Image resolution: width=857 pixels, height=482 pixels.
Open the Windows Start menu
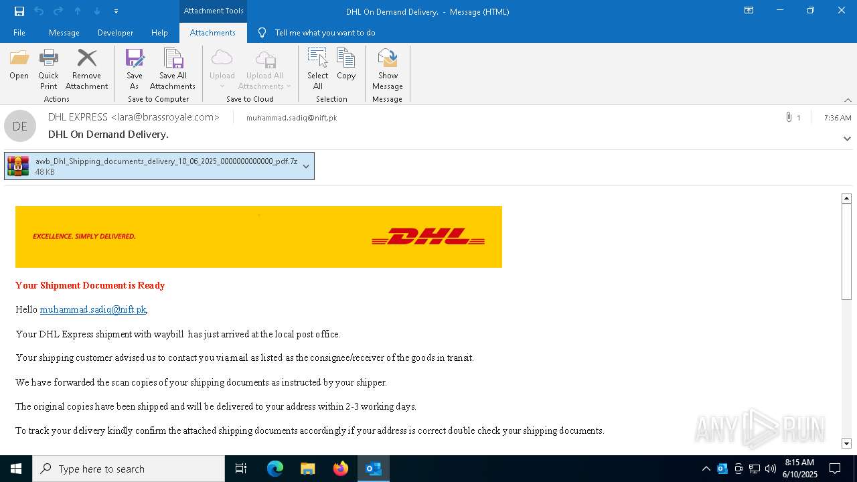click(x=16, y=469)
